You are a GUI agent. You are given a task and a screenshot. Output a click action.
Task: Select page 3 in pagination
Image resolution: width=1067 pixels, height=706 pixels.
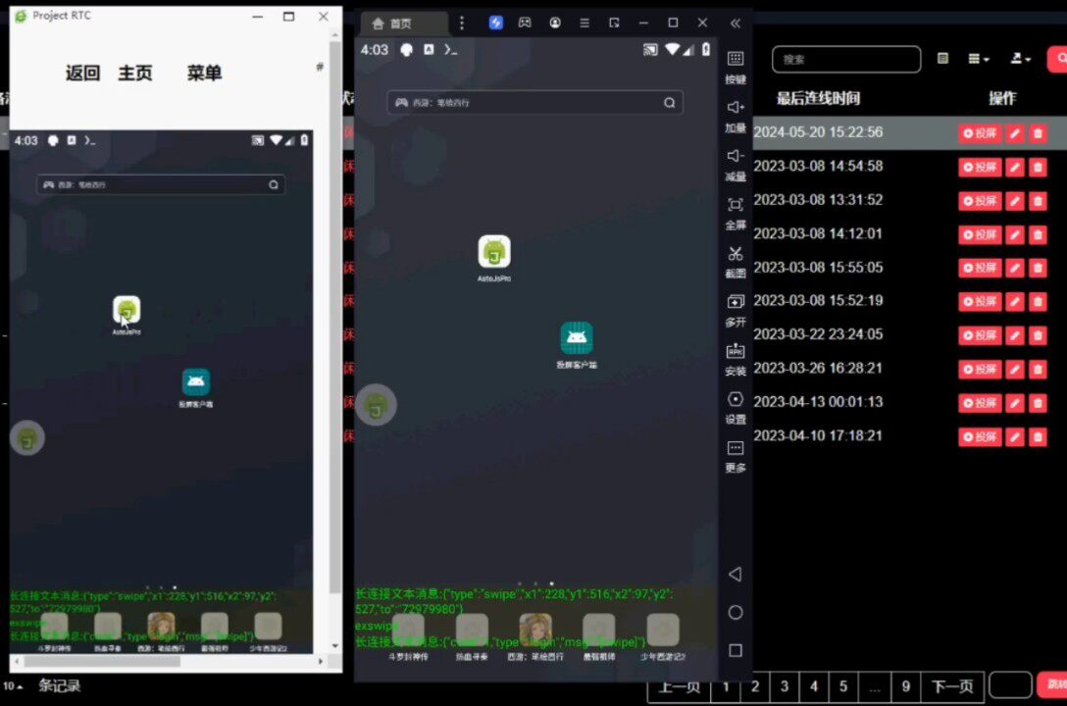point(785,687)
